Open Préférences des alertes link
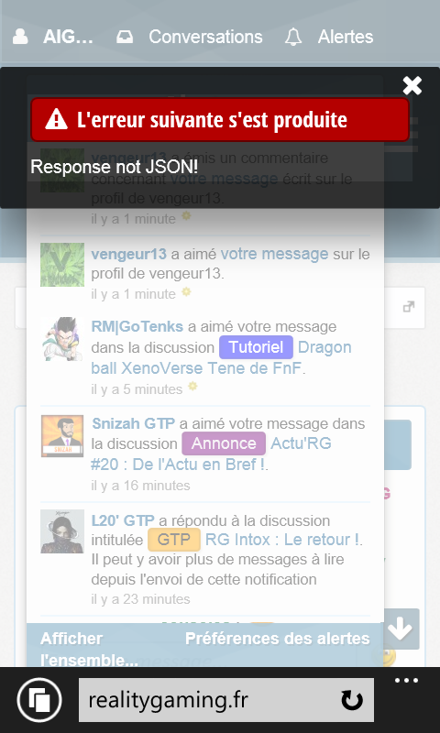440x733 pixels. click(x=278, y=639)
